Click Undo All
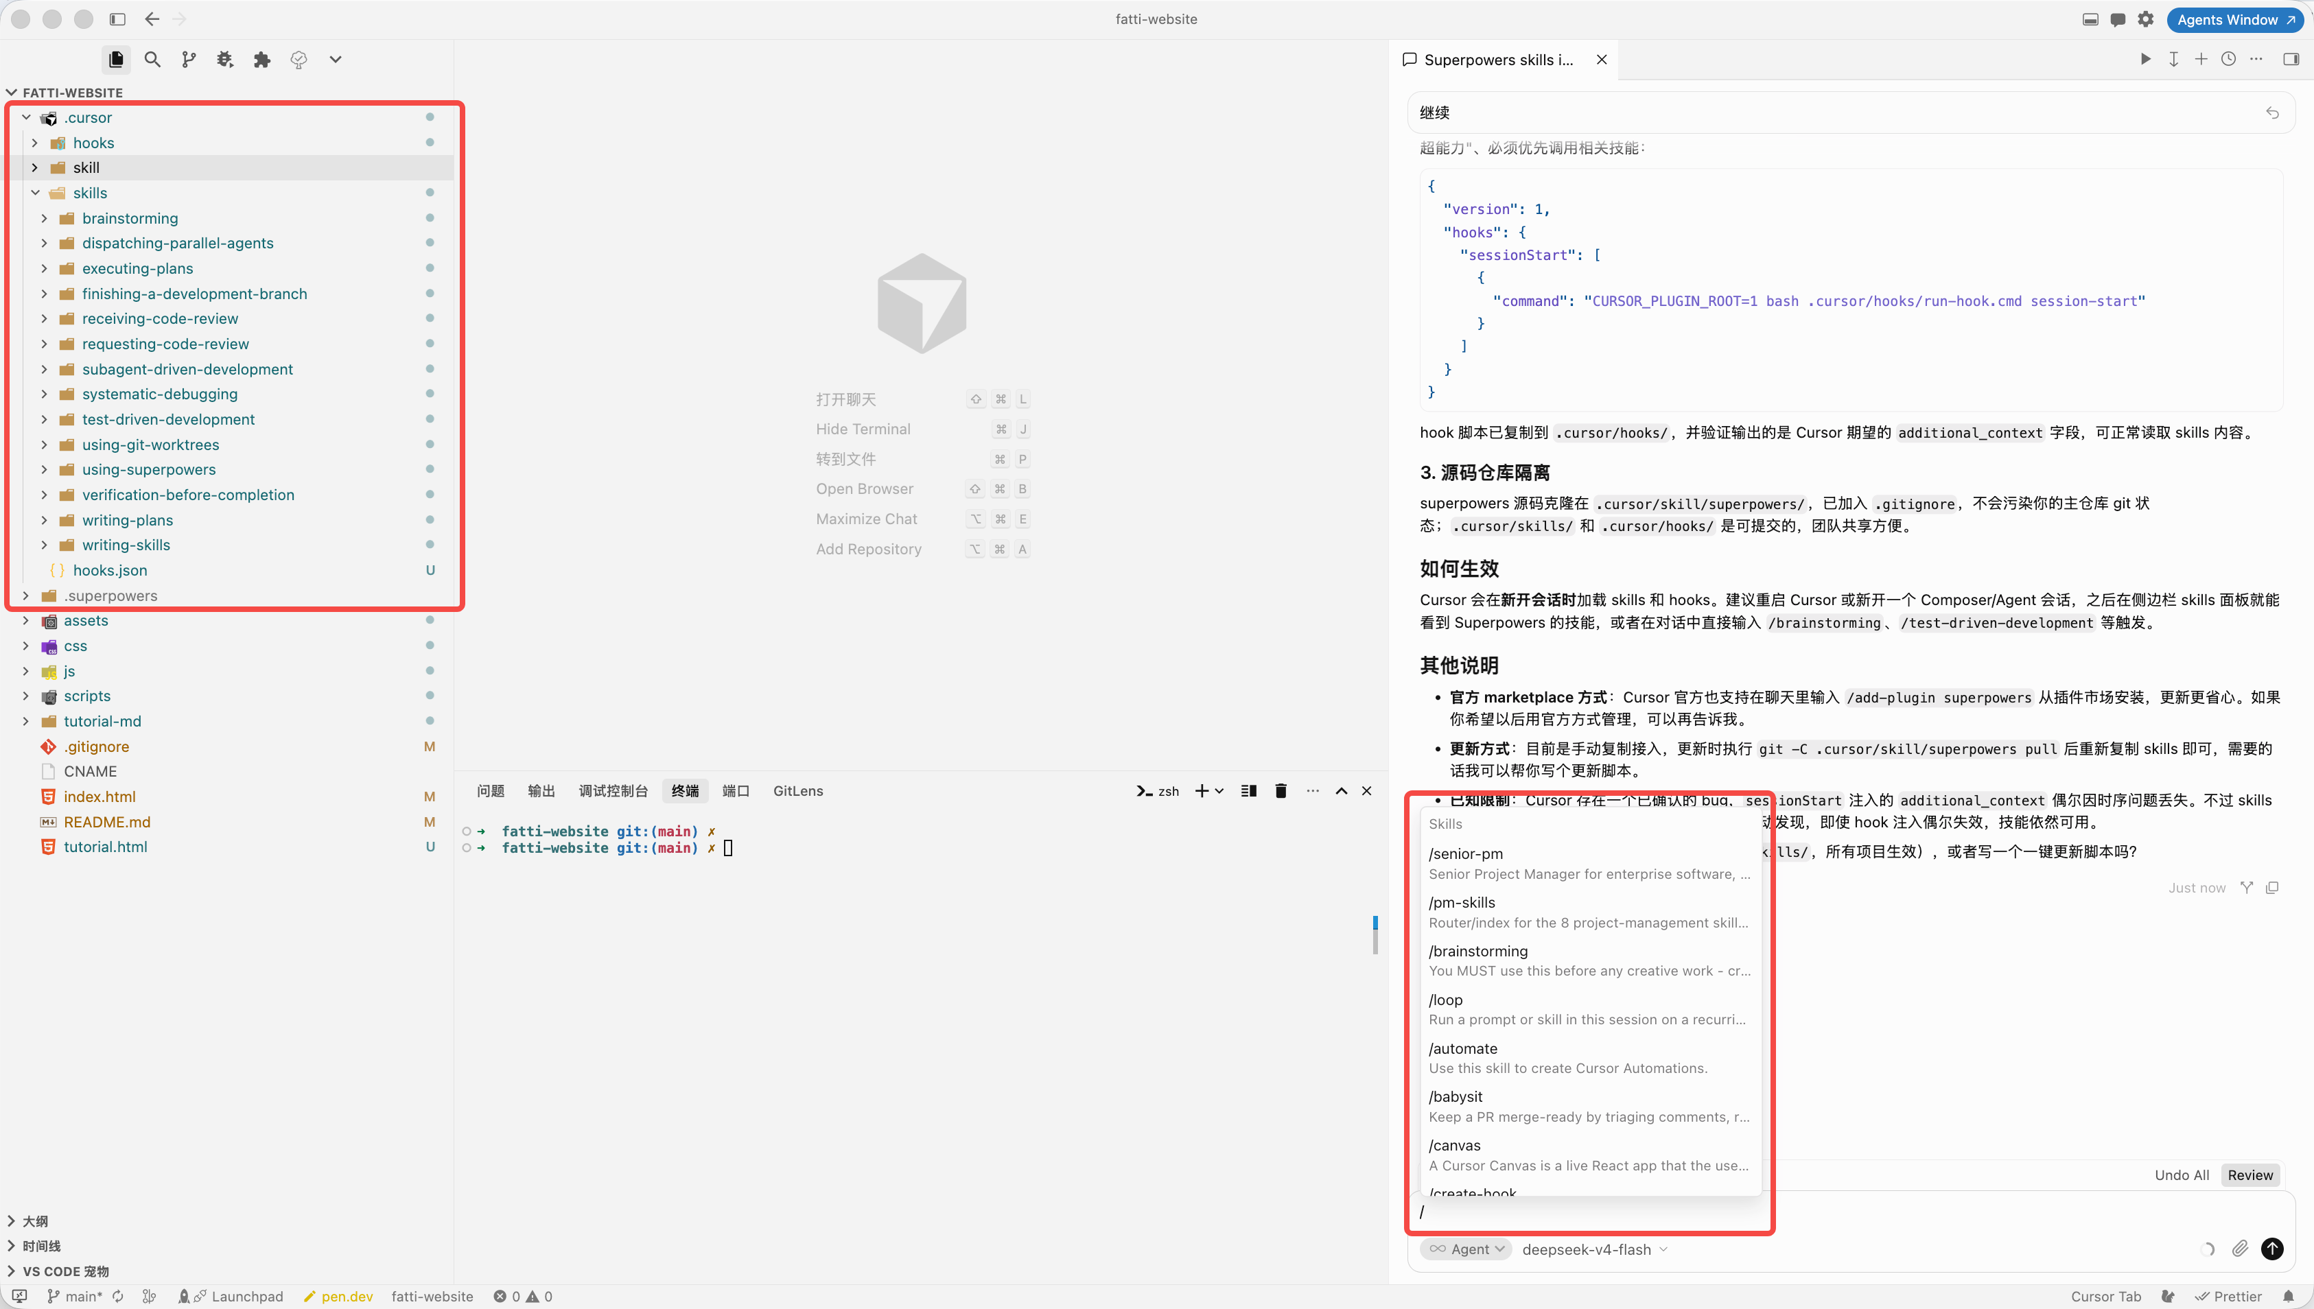2314x1309 pixels. point(2181,1175)
